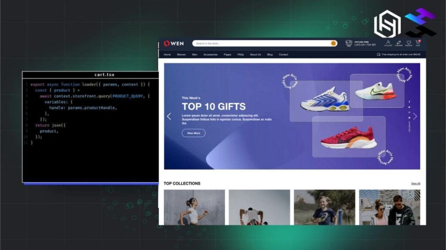Image resolution: width=446 pixels, height=250 pixels.
Task: Click the red sneaker product card
Action: tap(348, 137)
